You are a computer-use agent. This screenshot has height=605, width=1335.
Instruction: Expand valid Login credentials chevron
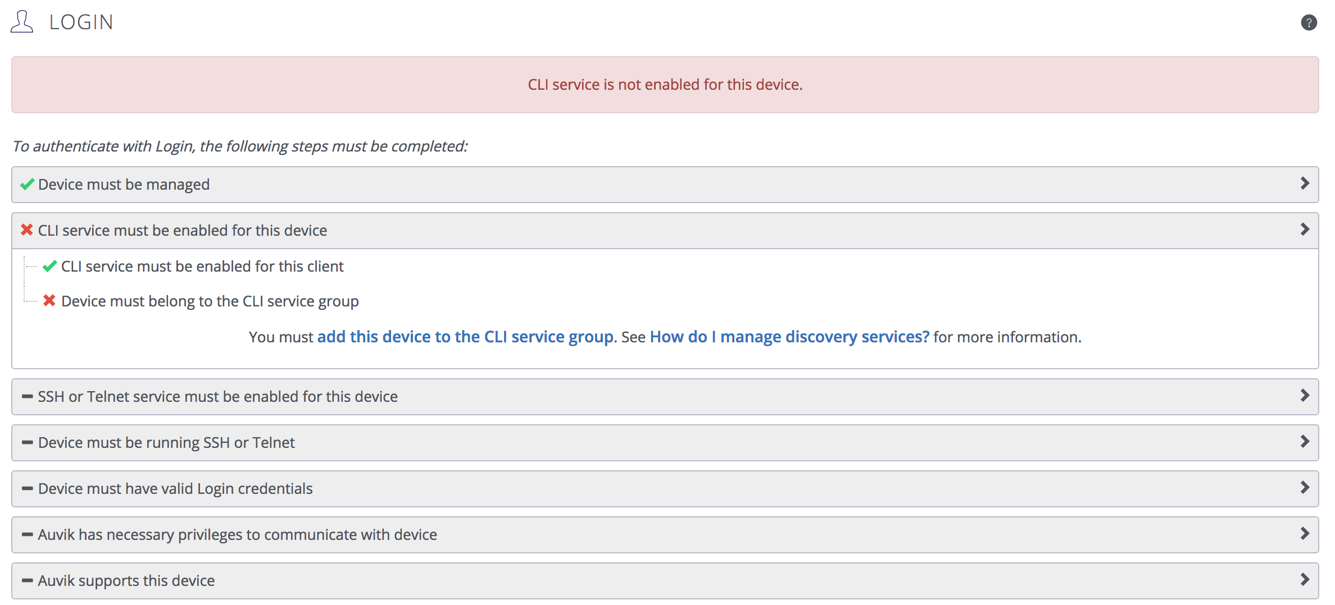pyautogui.click(x=1305, y=488)
